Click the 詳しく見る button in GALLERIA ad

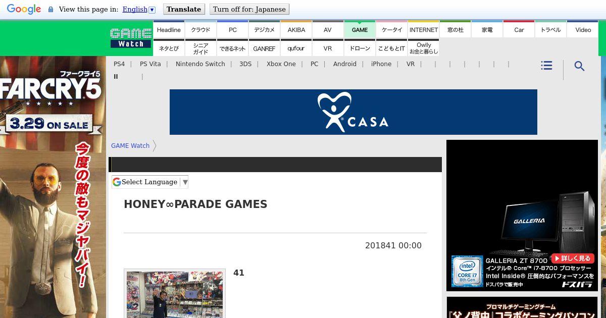click(572, 258)
